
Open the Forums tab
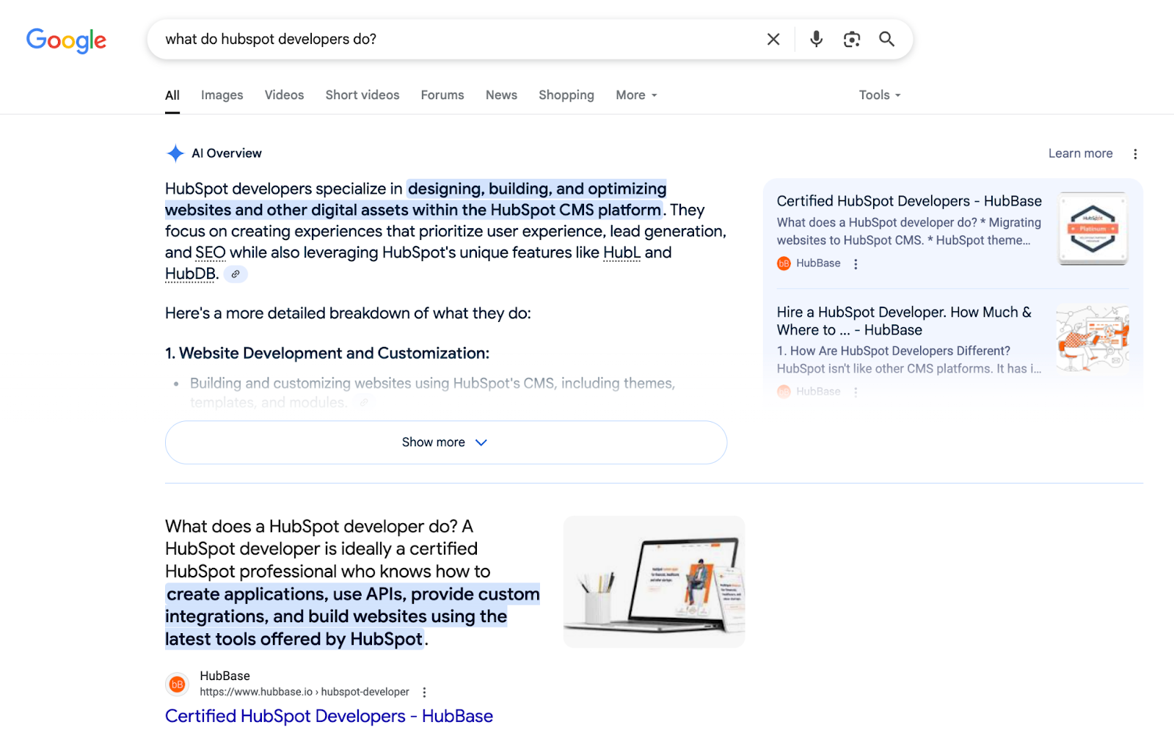click(x=442, y=95)
